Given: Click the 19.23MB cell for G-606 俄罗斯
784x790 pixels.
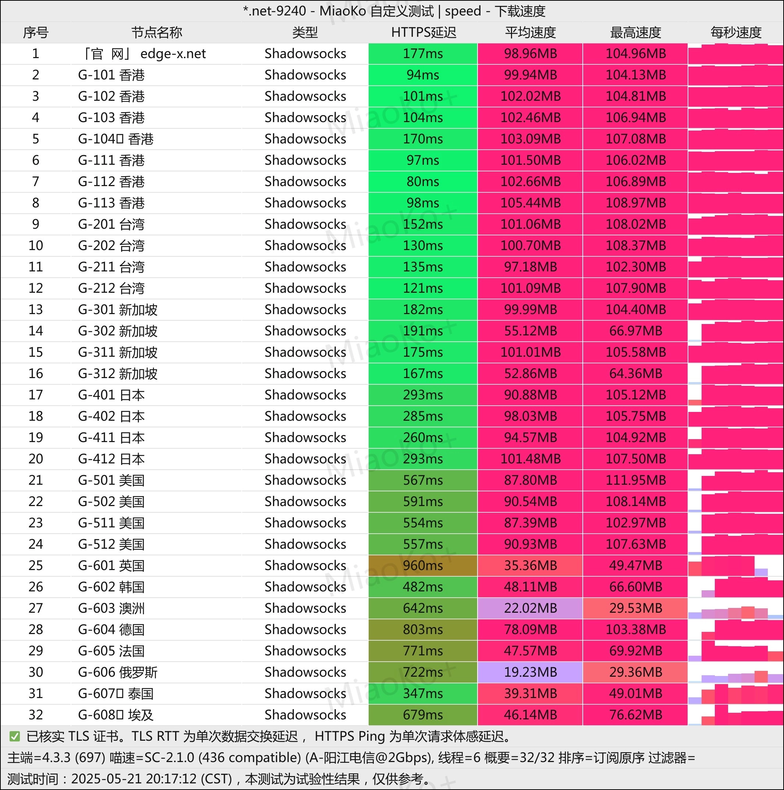Looking at the screenshot, I should tap(531, 672).
